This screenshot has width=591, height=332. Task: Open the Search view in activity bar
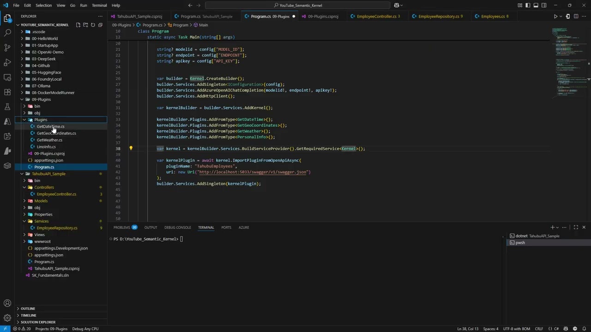click(x=7, y=33)
